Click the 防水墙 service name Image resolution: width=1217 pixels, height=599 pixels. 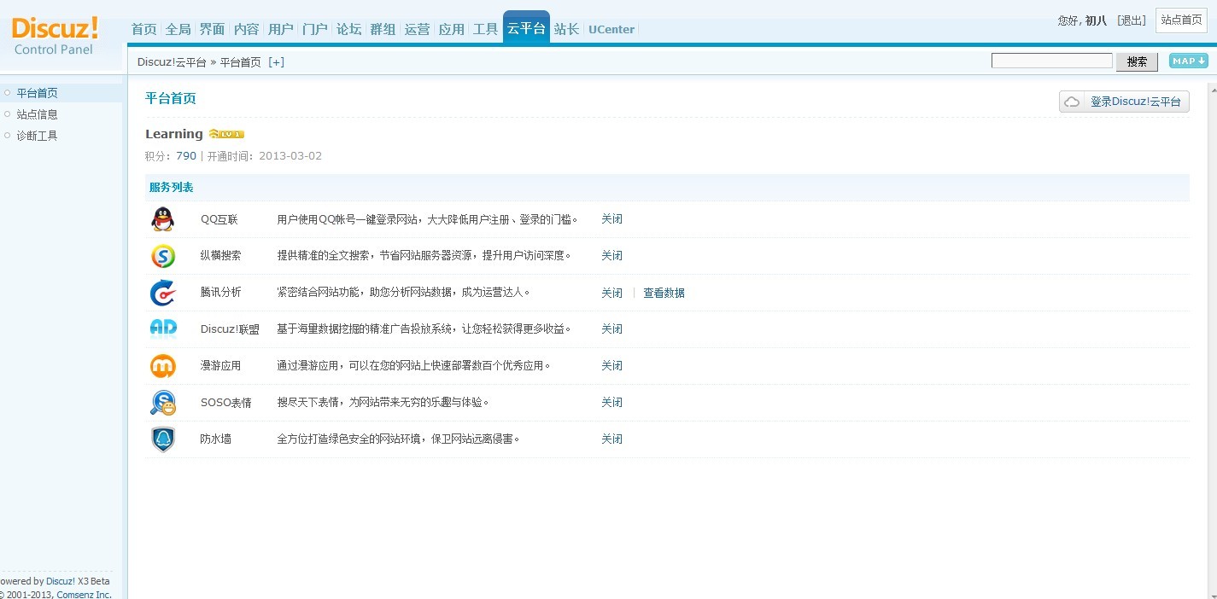216,439
